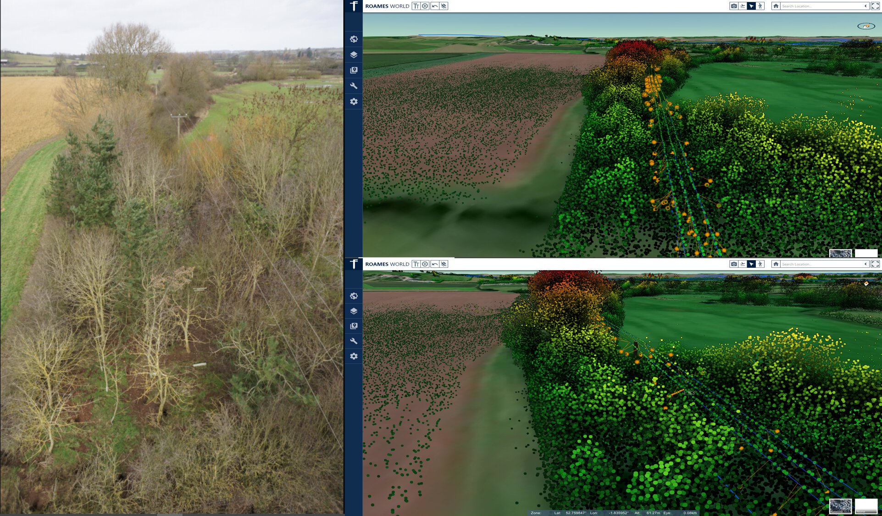Screen dimensions: 882x516
Task: Switch to pedestrian walk mode
Action: pos(760,6)
